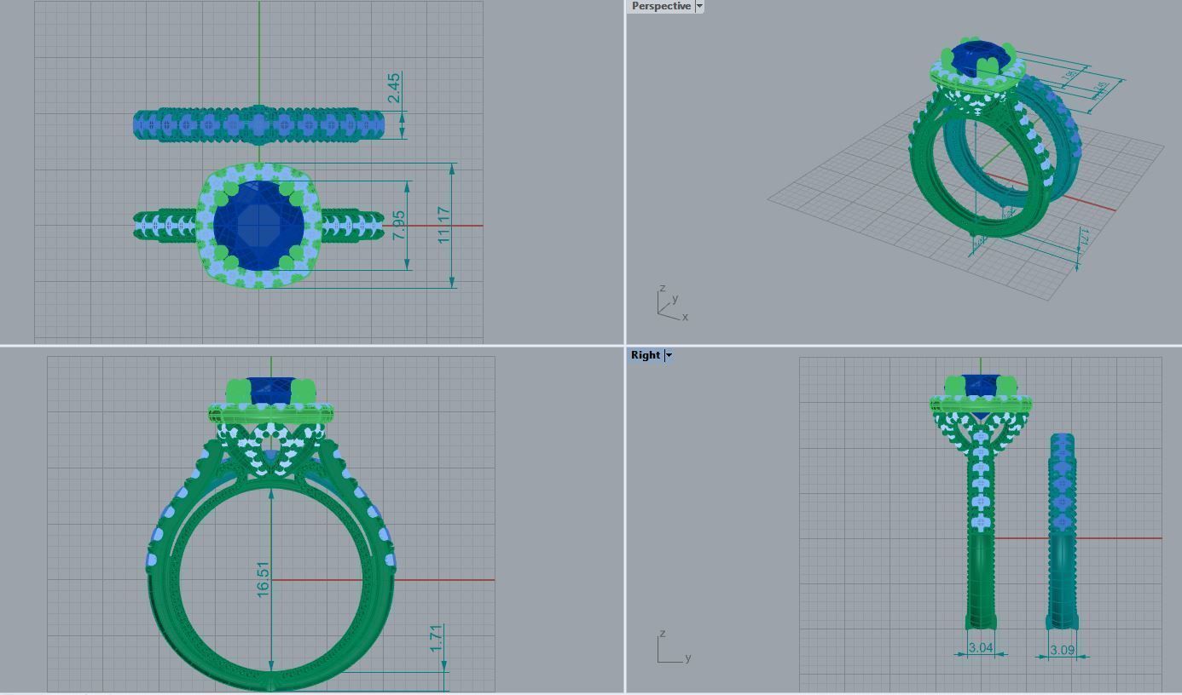Open the Right viewport dropdown arrow
The width and height of the screenshot is (1182, 695).
669,355
